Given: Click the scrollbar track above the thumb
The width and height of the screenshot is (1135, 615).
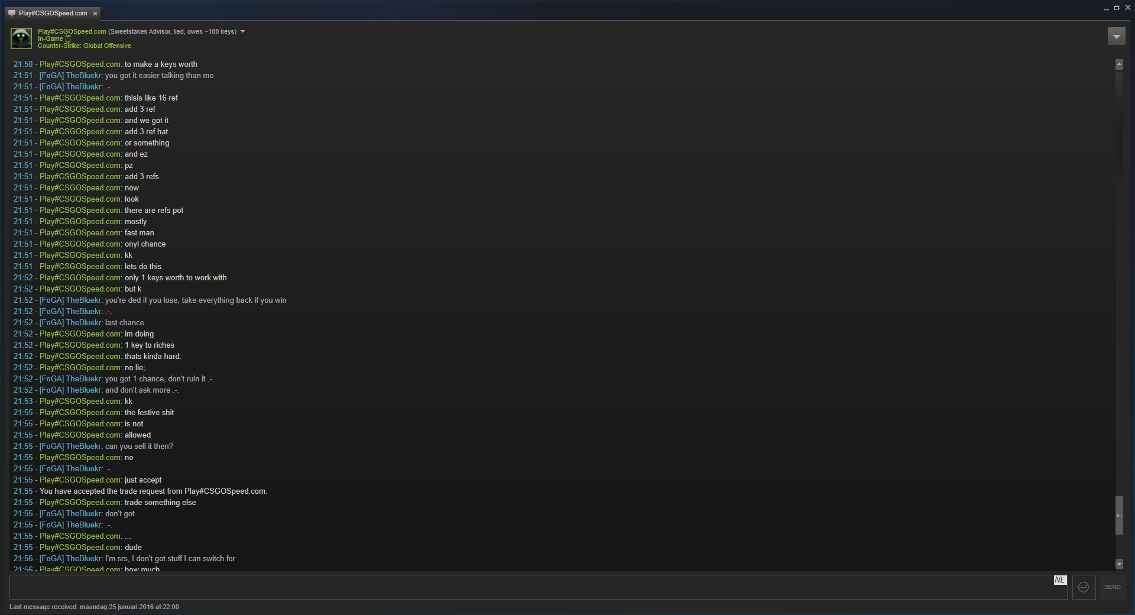Looking at the screenshot, I should pyautogui.click(x=1119, y=283).
